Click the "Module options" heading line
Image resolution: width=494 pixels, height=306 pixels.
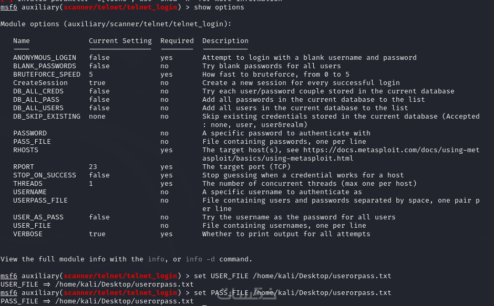click(116, 24)
